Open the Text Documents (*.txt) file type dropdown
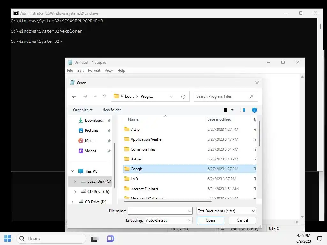The width and height of the screenshot is (327, 245). point(226,211)
